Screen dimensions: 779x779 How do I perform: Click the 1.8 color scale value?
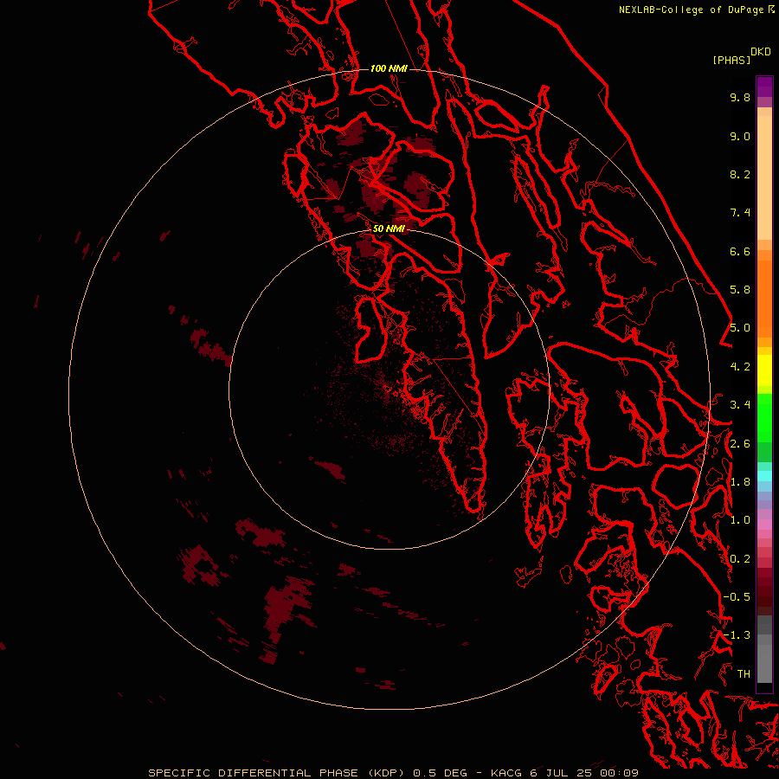740,482
